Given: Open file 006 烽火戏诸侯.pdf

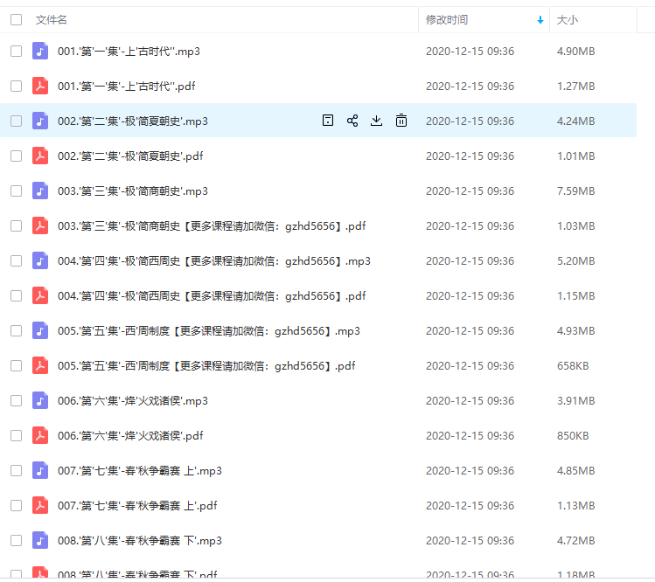Looking at the screenshot, I should click(x=130, y=435).
